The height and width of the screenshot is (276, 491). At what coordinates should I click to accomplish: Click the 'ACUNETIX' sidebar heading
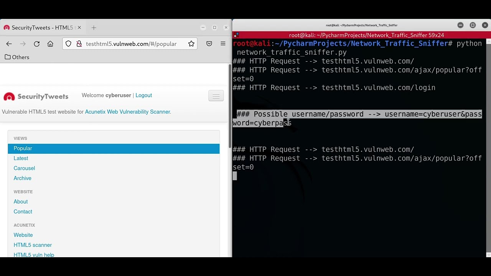click(24, 225)
